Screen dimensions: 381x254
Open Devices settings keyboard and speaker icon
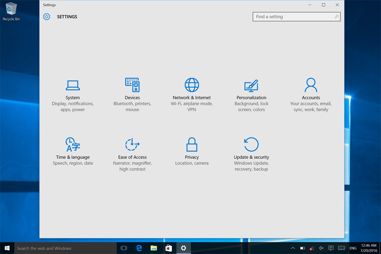click(x=132, y=85)
